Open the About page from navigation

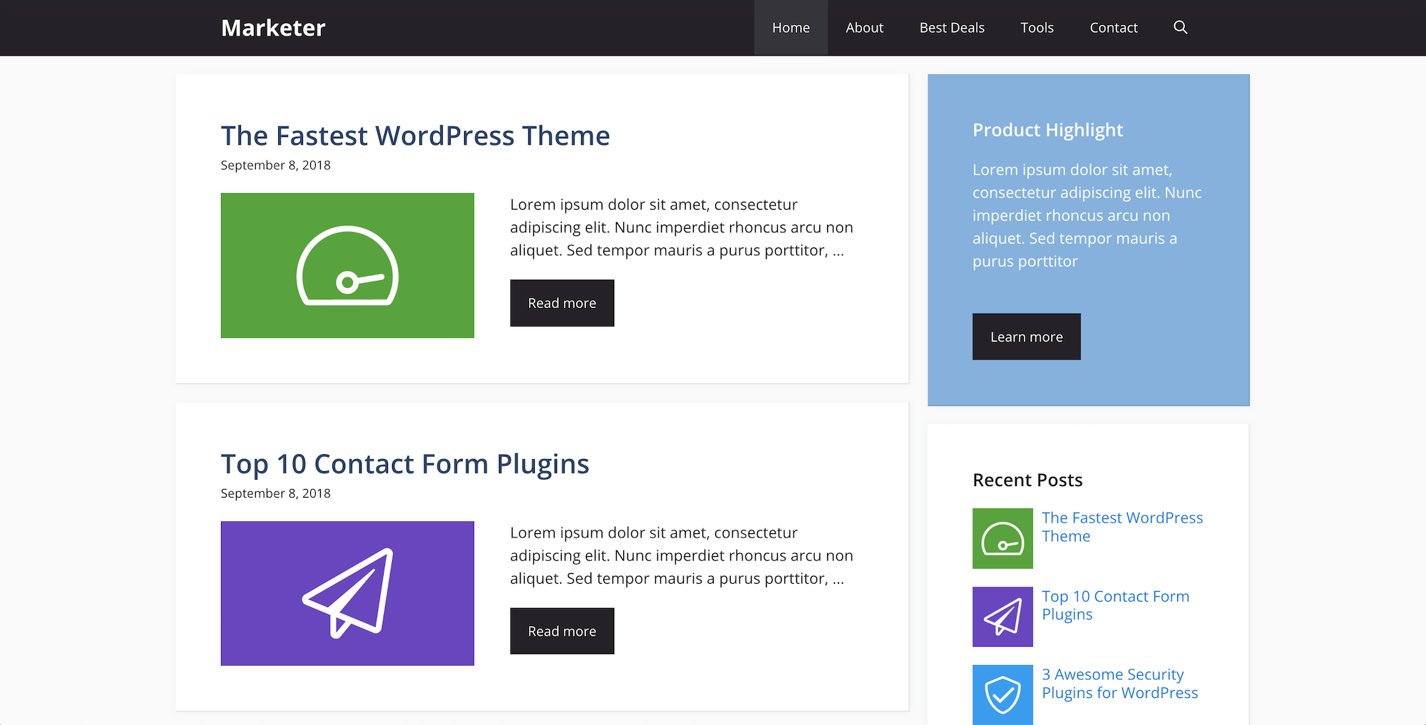coord(864,28)
